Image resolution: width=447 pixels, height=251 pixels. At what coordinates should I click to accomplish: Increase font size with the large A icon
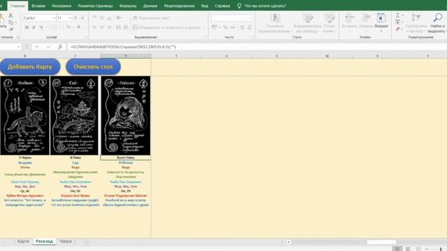pos(75,18)
